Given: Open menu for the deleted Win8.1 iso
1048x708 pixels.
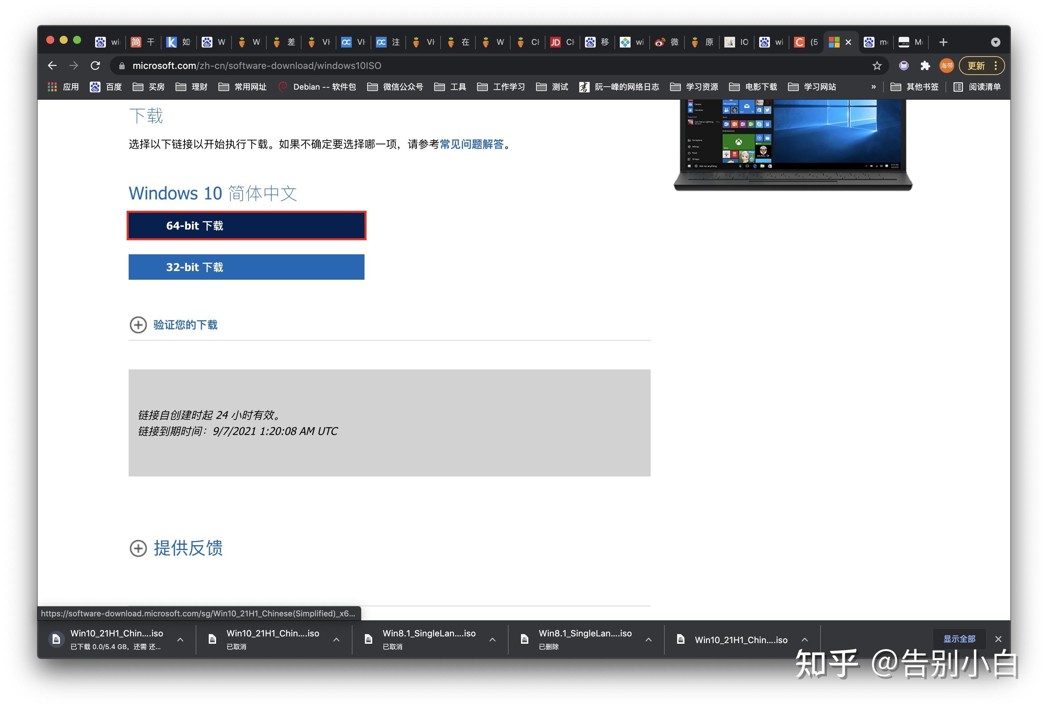Looking at the screenshot, I should [x=648, y=639].
